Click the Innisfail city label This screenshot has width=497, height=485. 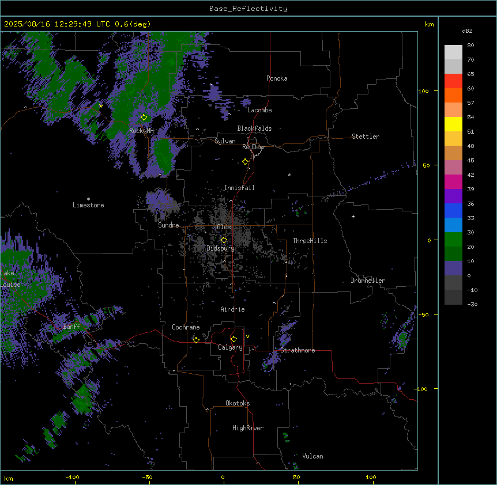pos(239,188)
